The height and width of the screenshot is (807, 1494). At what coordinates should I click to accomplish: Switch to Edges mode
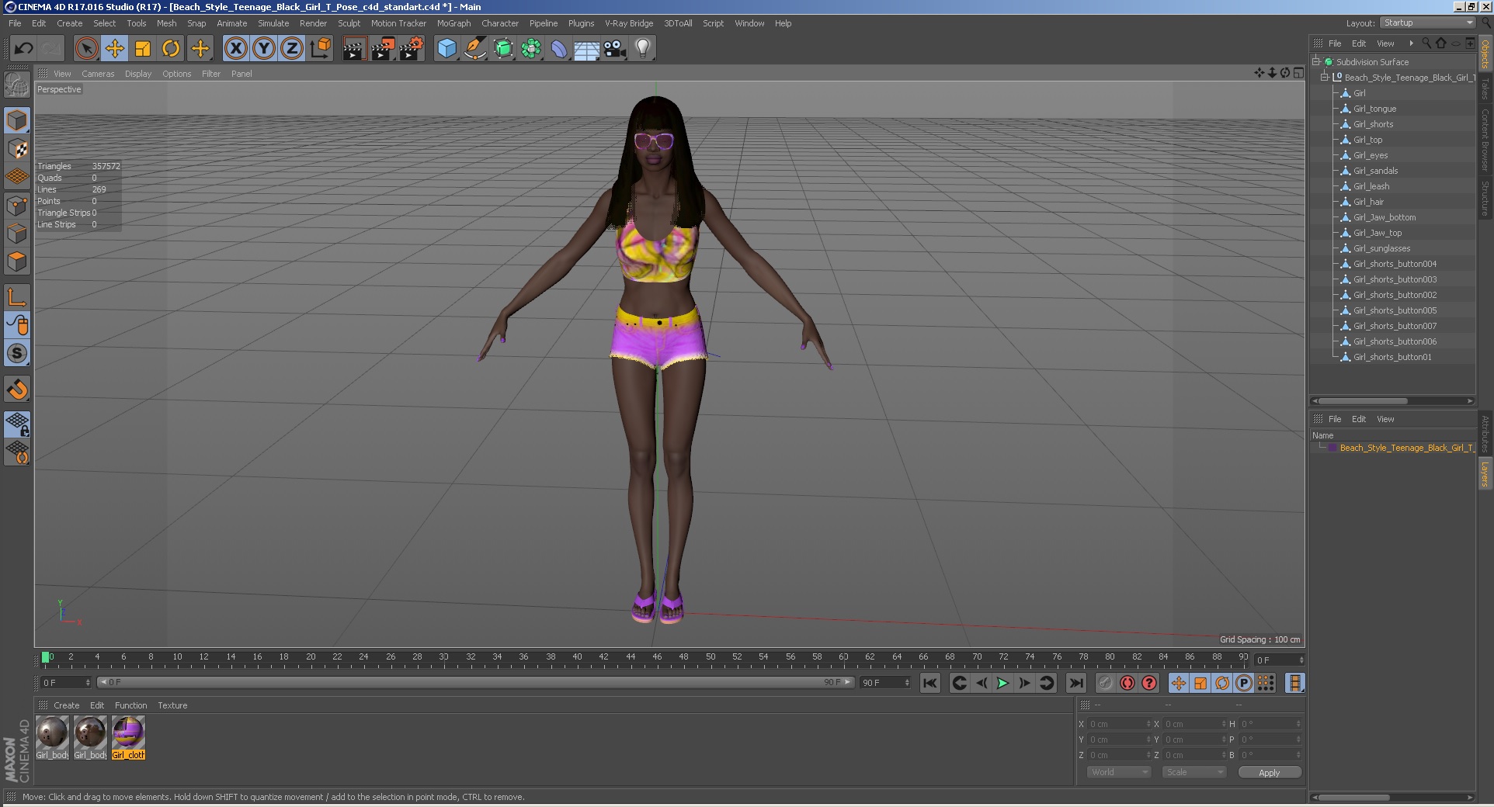[17, 234]
